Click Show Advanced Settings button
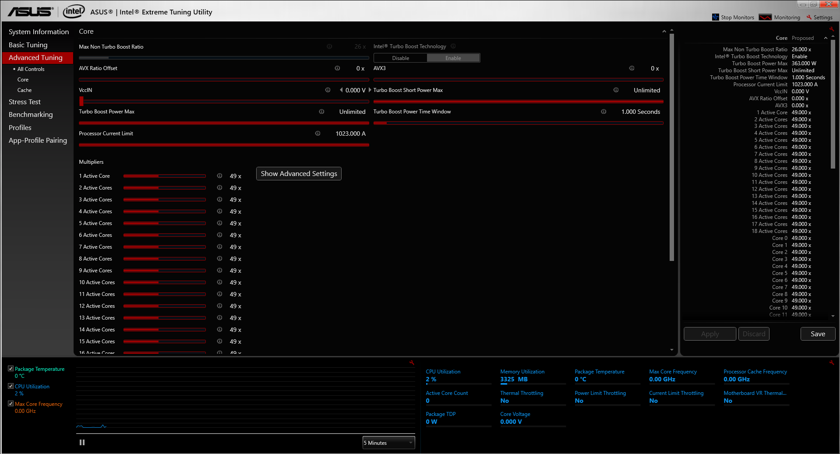This screenshot has width=840, height=454. [x=299, y=174]
